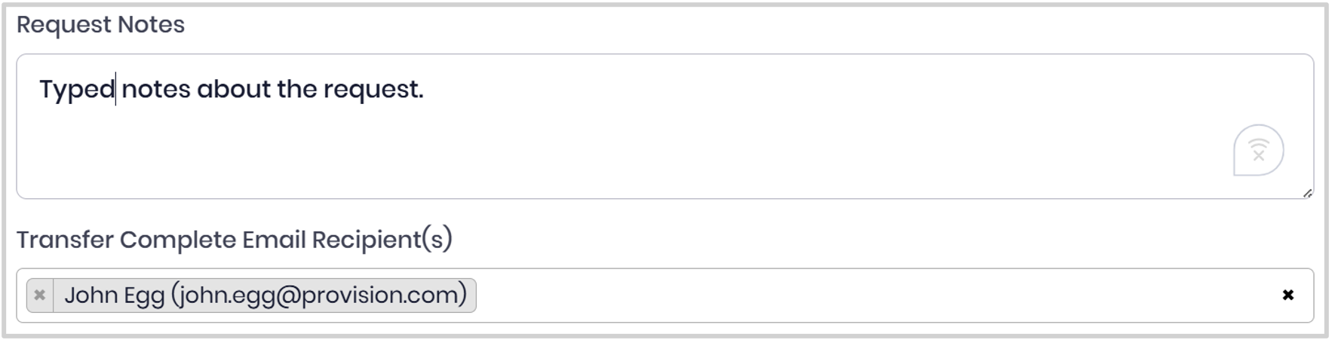Screen dimensions: 1332x340
Task: Set cursor before the letter T of Typed
Action: tap(39, 90)
